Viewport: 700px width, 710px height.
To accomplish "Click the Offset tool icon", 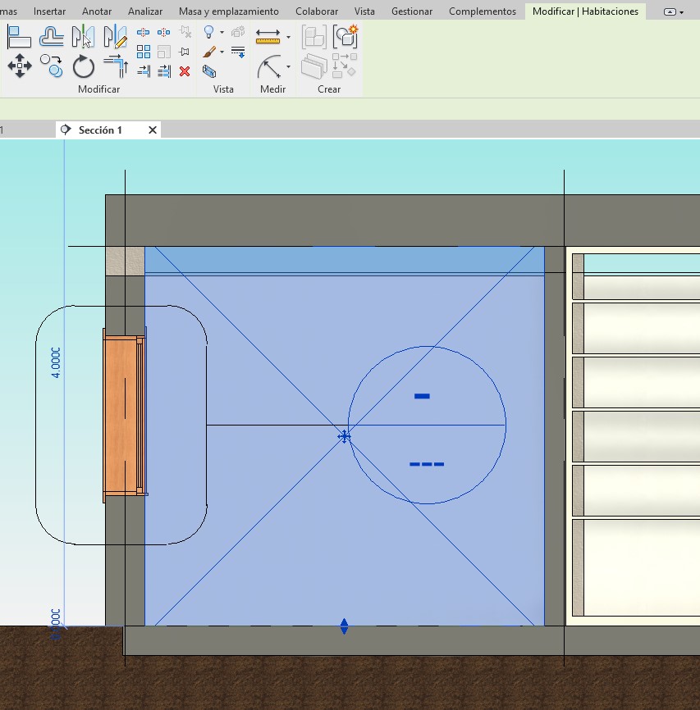I will [52, 38].
